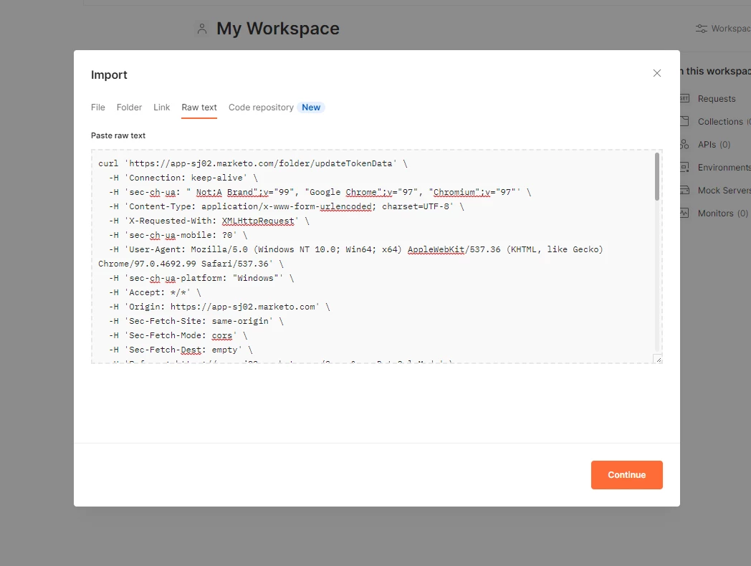The image size is (751, 566).
Task: Click the 'X-Requested-With: XMLHttpRequest' line
Action: [x=209, y=221]
